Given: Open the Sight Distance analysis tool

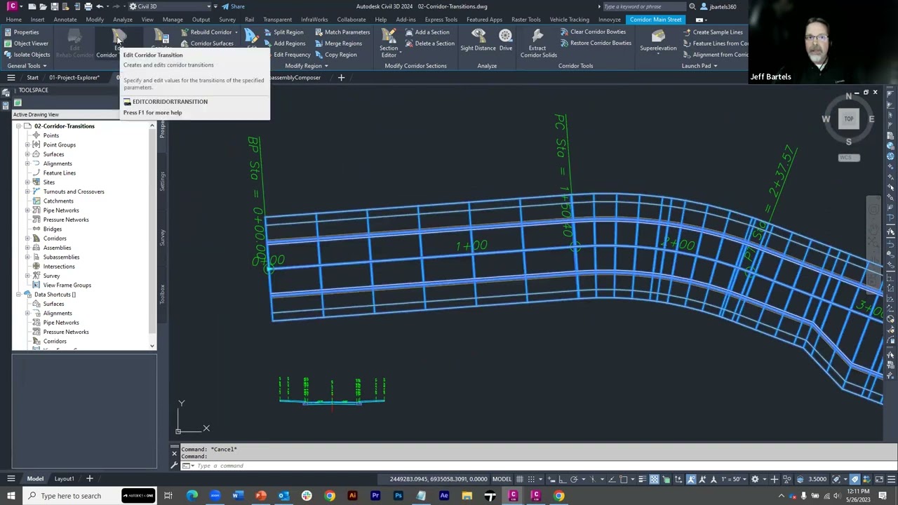Looking at the screenshot, I should (x=478, y=41).
